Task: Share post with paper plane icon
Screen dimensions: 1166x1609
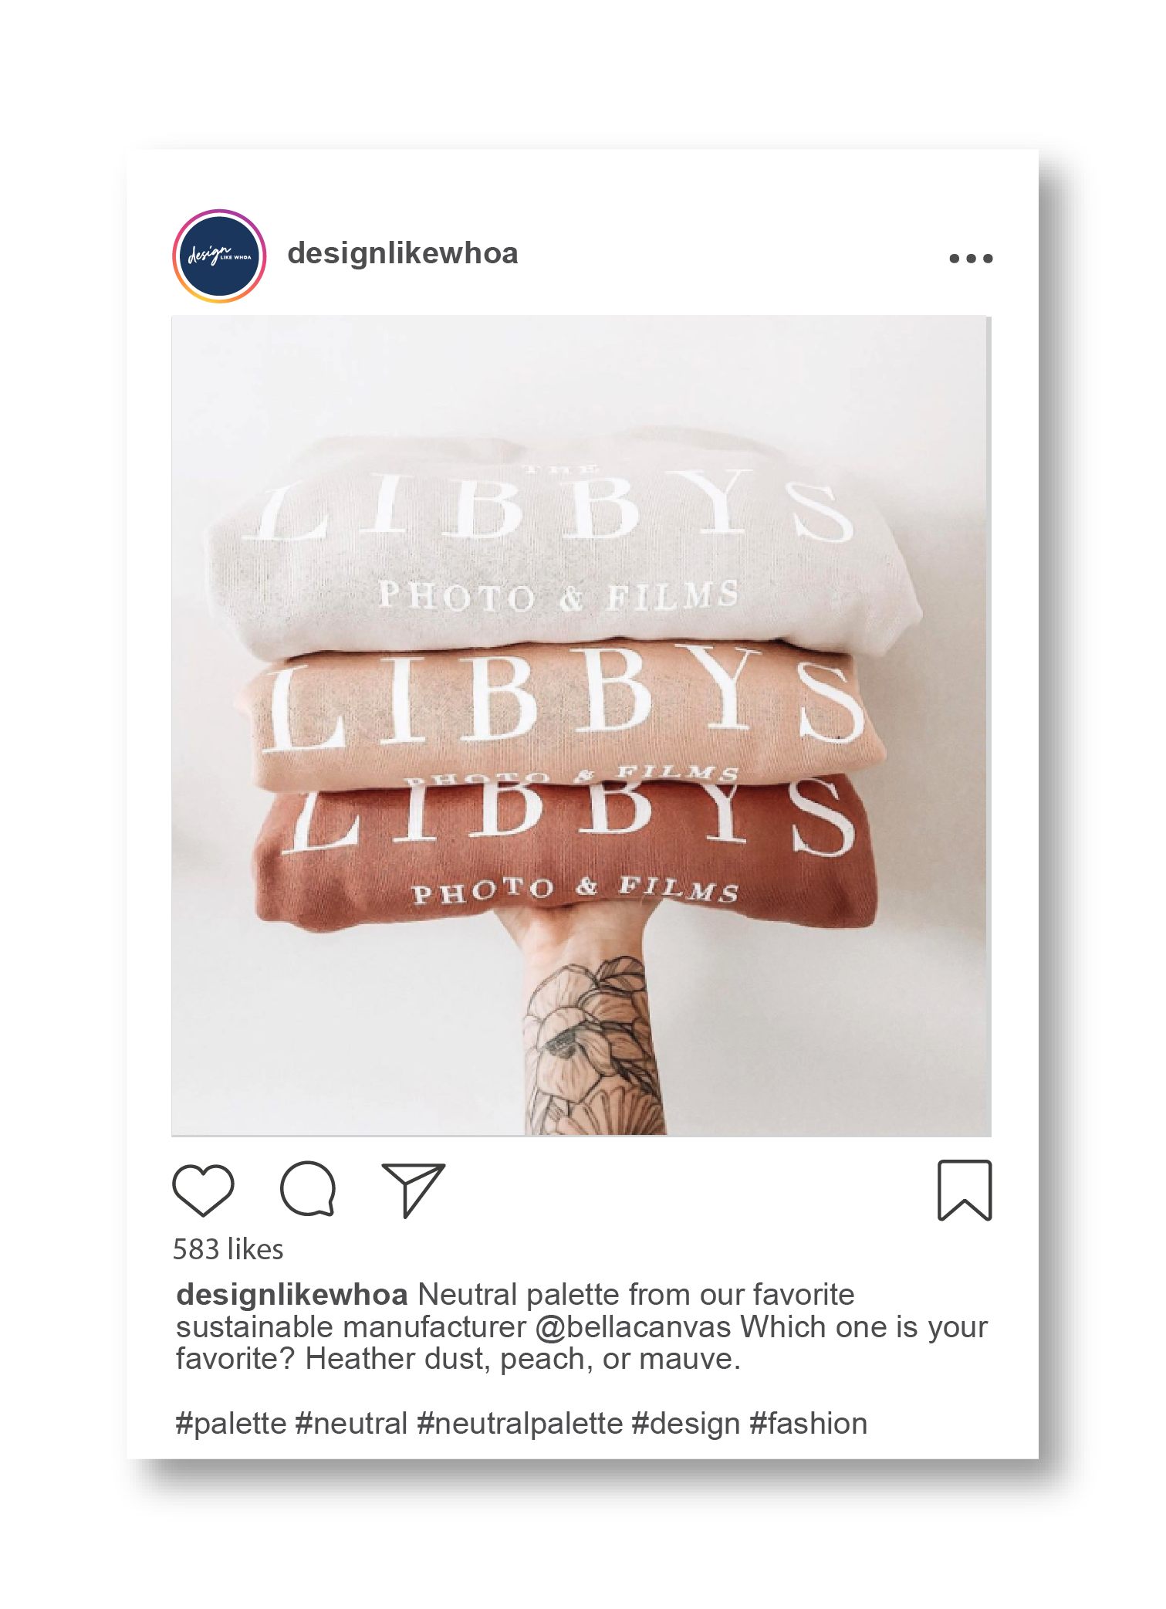Action: coord(414,1190)
